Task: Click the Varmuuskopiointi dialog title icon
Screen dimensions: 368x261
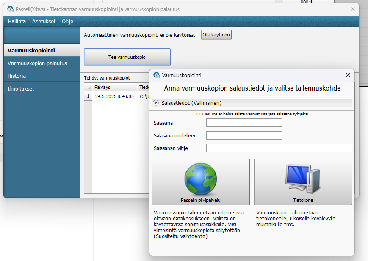Action: coord(156,75)
